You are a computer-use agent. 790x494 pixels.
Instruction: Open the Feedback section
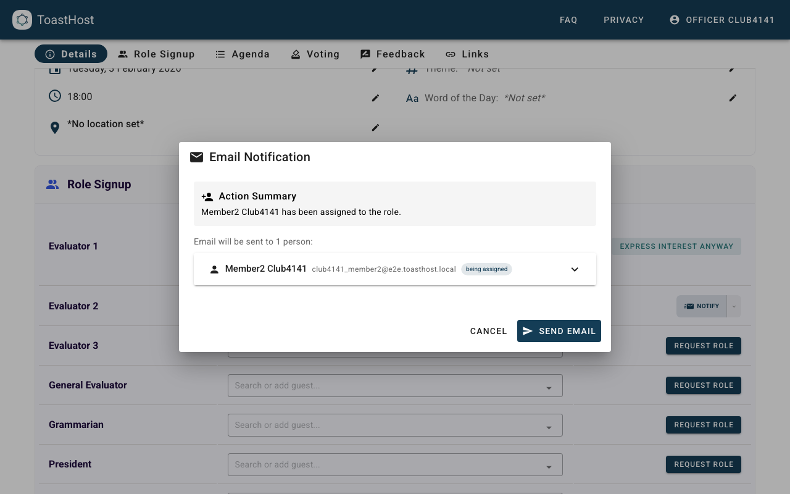click(393, 54)
